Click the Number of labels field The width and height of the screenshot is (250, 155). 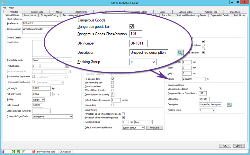coord(125,122)
